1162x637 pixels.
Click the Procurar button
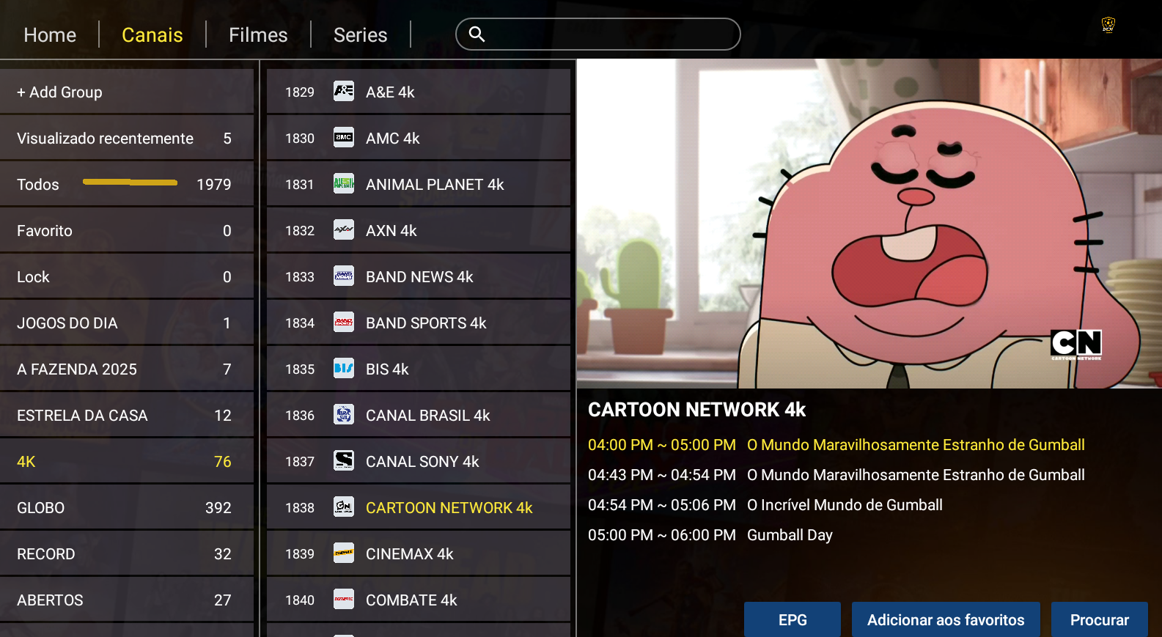1099,620
